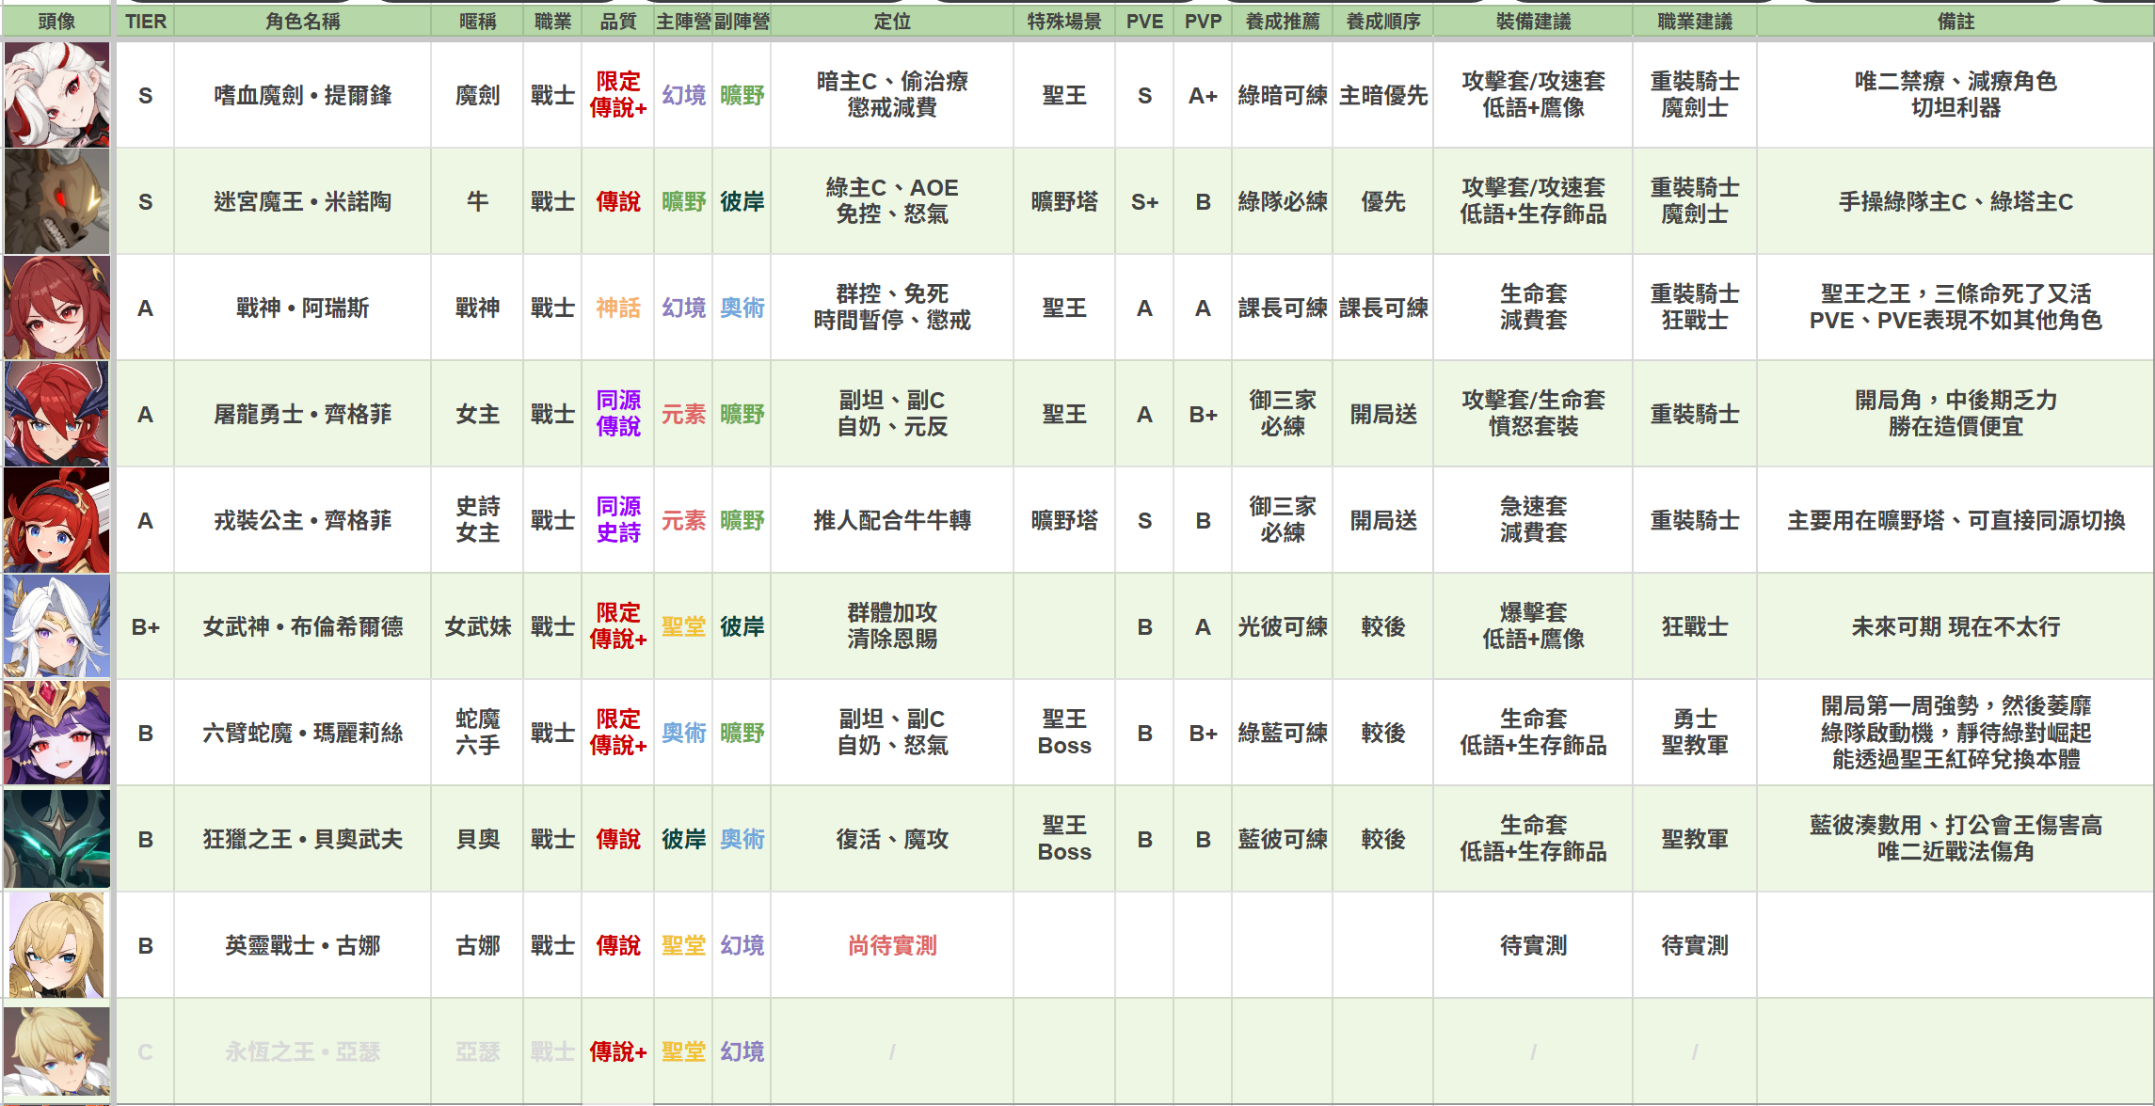Select the 角色名稱 column header

click(302, 21)
